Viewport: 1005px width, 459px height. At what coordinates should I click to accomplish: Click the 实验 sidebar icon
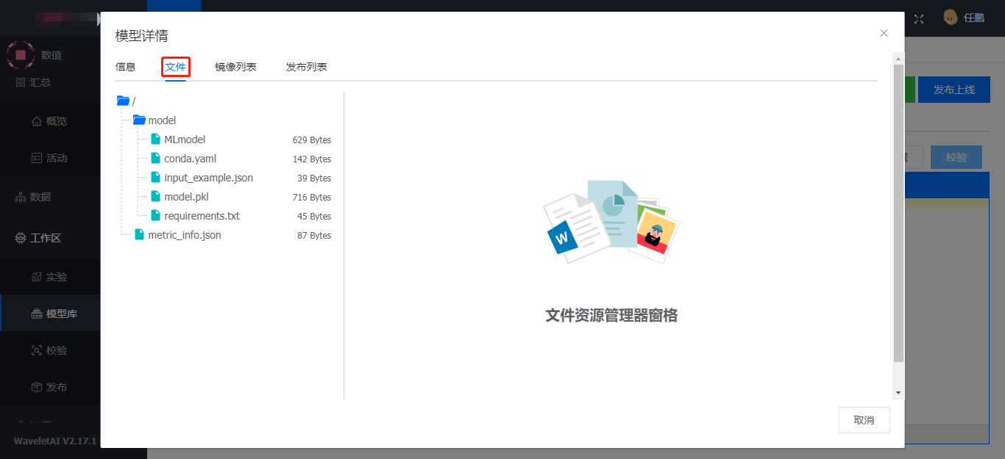click(x=37, y=277)
